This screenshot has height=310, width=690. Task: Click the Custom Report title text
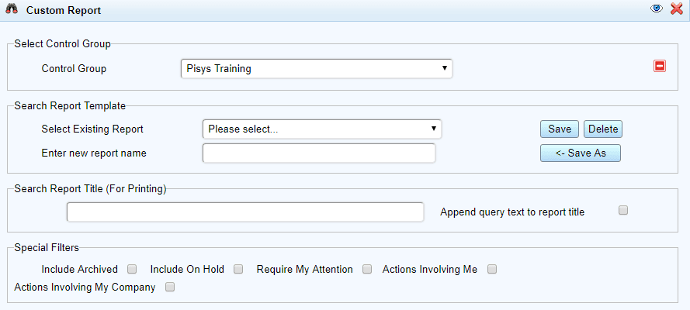pyautogui.click(x=64, y=10)
